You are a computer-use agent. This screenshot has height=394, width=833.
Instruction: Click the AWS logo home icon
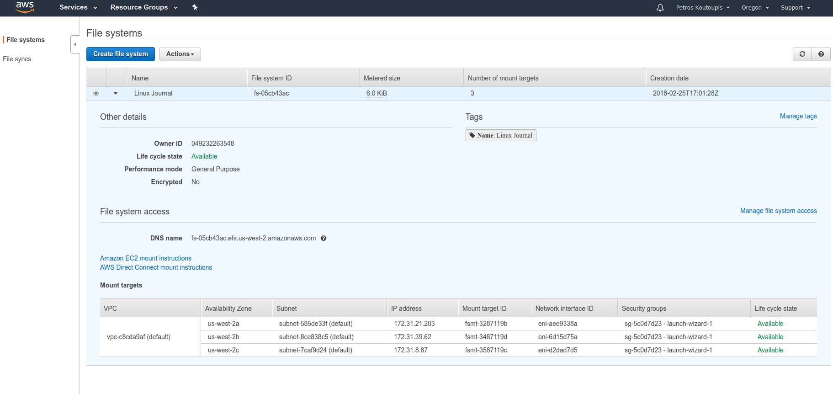[x=25, y=7]
